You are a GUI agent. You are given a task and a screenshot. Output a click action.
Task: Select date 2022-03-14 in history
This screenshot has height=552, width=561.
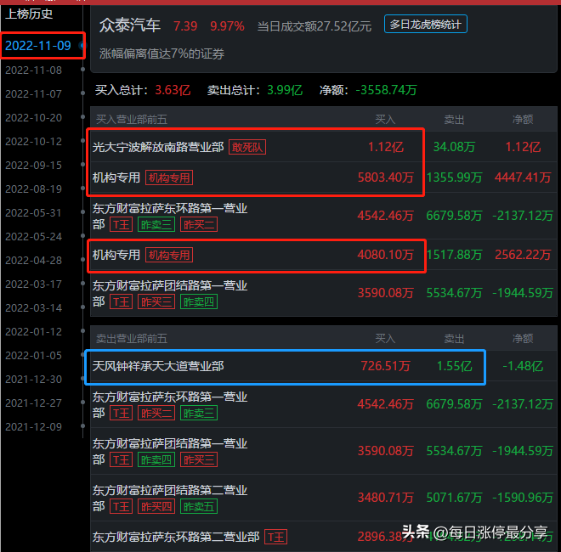[34, 307]
